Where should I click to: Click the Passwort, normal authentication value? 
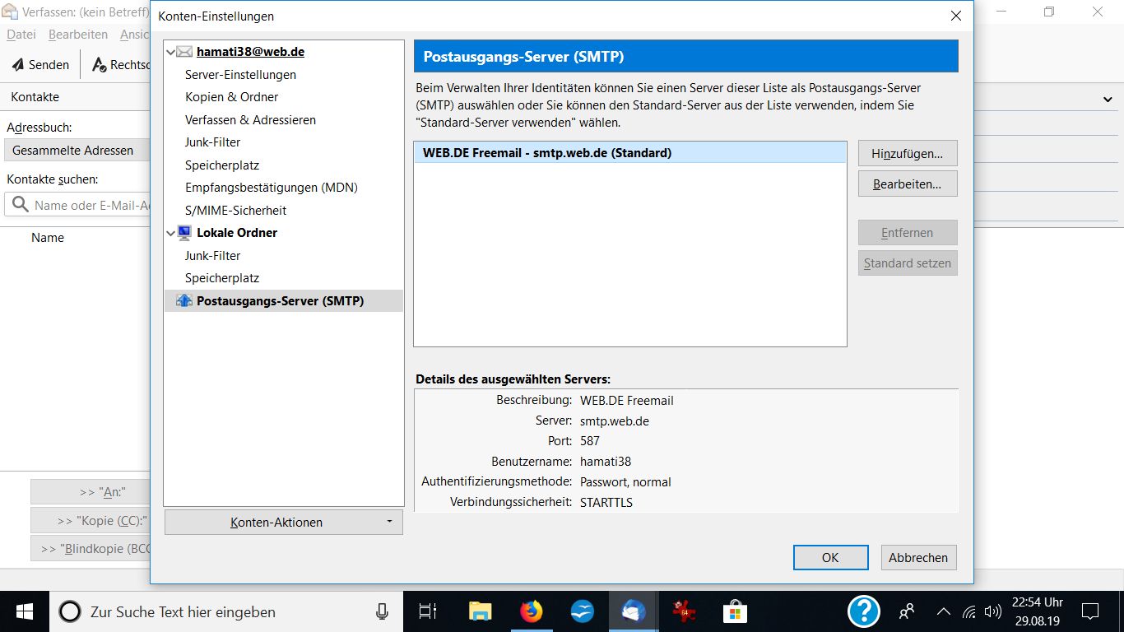(x=625, y=482)
